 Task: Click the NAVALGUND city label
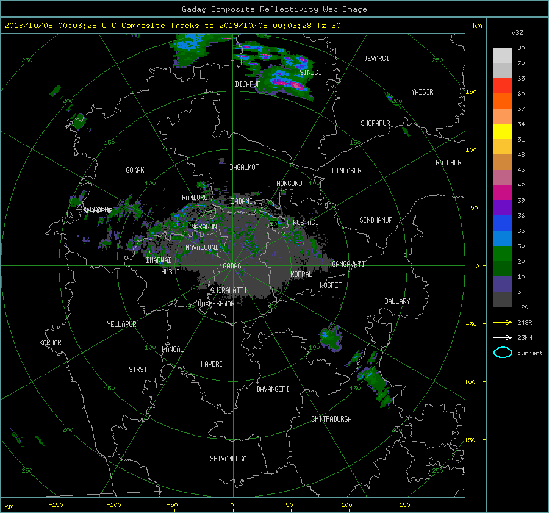tap(202, 248)
